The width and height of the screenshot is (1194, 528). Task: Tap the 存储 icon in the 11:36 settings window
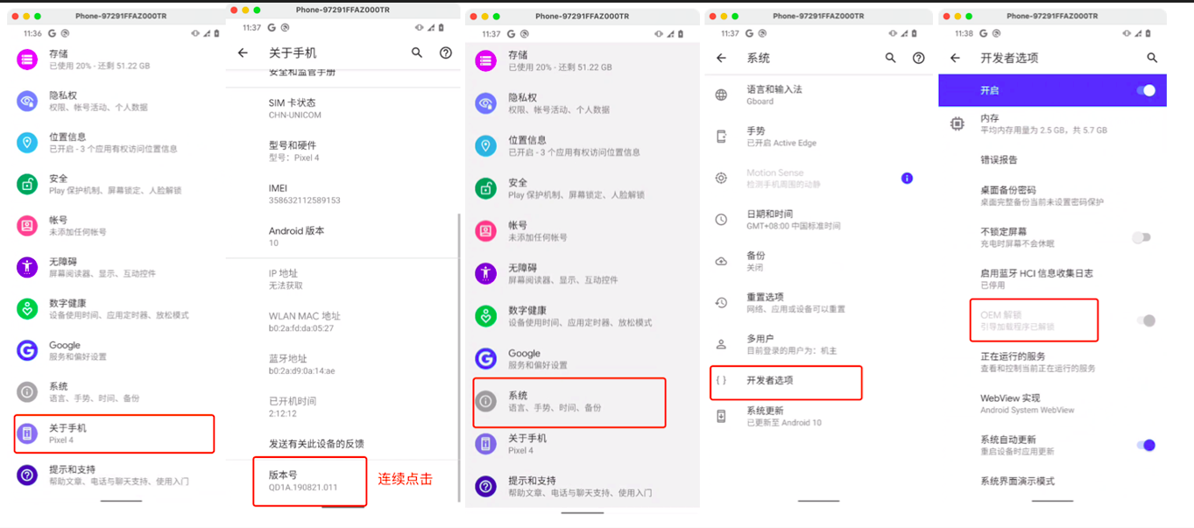point(27,60)
